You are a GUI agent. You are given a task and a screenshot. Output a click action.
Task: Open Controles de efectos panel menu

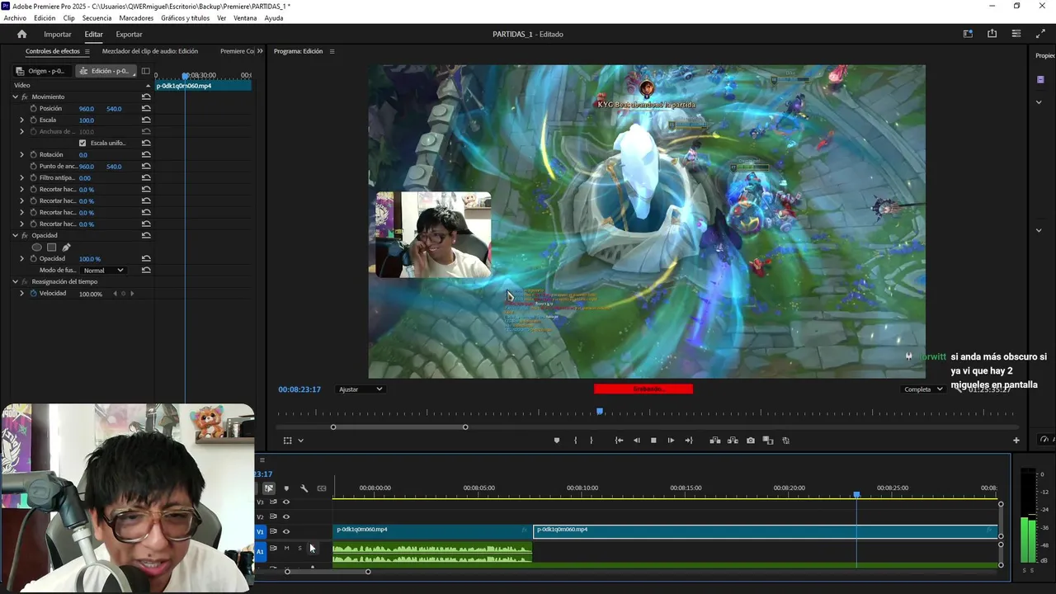tap(87, 51)
